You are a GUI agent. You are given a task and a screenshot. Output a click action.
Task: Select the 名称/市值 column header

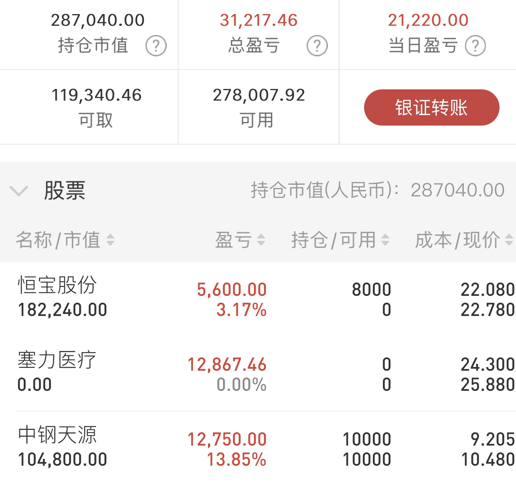[58, 240]
